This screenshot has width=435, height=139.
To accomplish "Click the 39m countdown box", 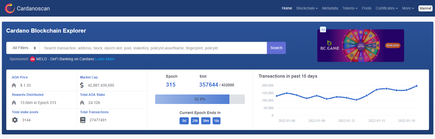I will (206, 121).
